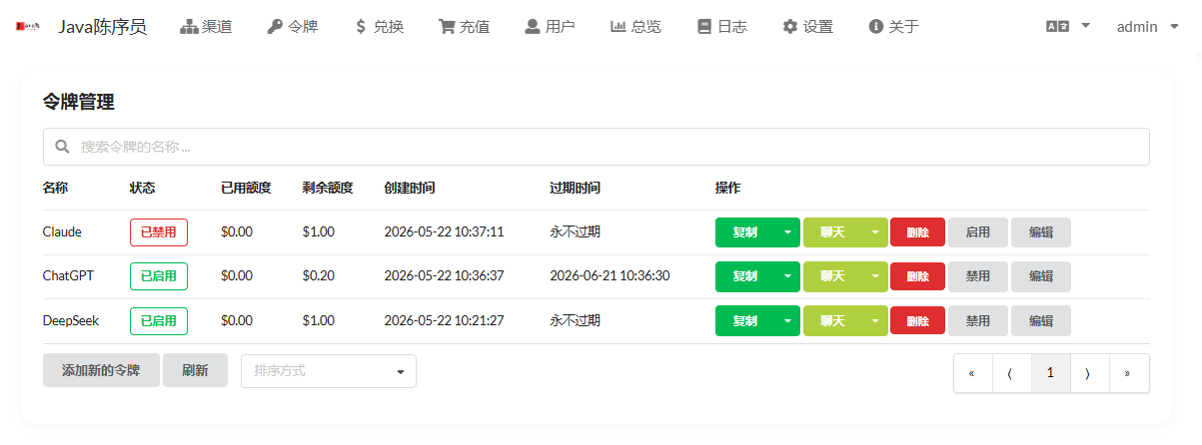Open the 渠道 menu item
Screen dimensions: 1202x445
(x=206, y=27)
